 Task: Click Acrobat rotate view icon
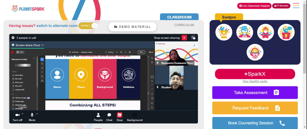[152, 94]
